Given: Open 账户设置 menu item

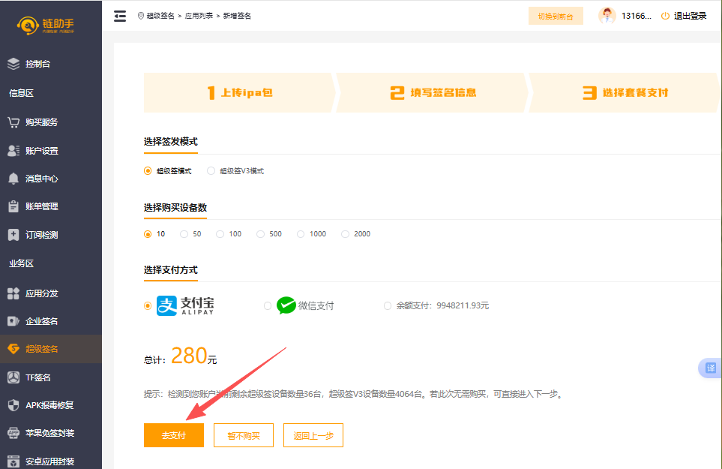Looking at the screenshot, I should click(41, 151).
